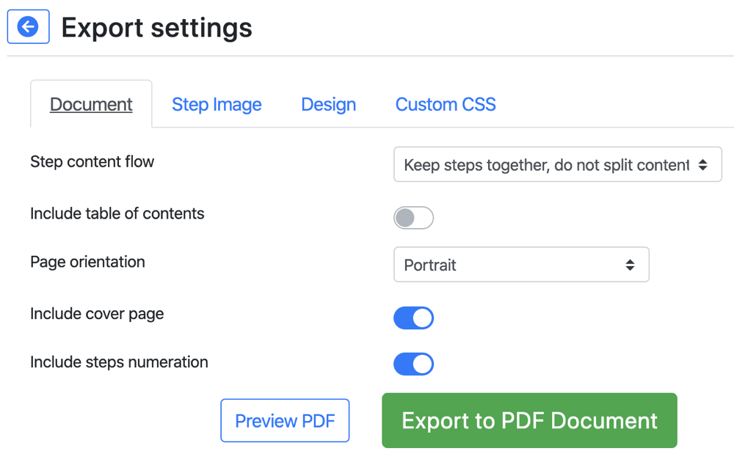Disable the Include cover page toggle

413,318
